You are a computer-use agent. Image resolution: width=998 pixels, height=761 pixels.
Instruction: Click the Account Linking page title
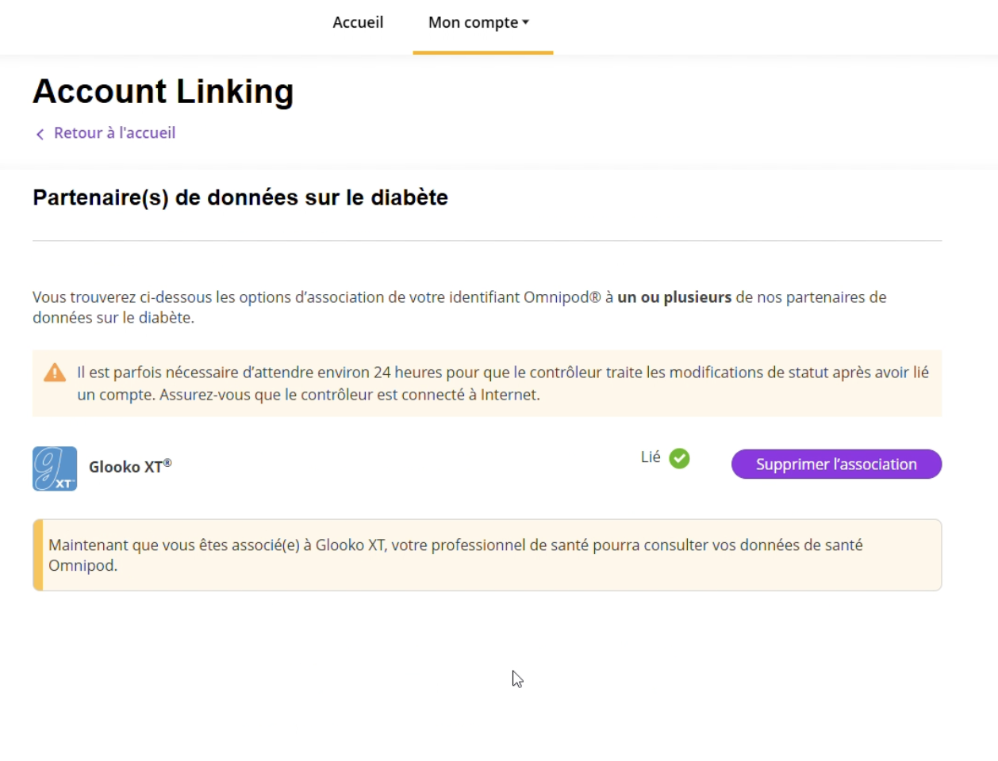point(163,91)
